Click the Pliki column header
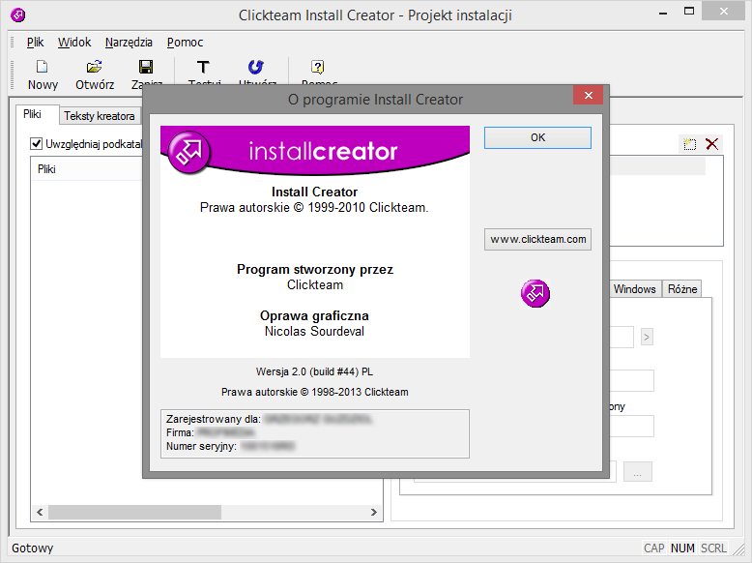This screenshot has height=563, width=752. pos(86,169)
